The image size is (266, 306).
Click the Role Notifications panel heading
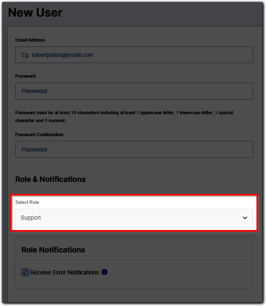[53, 250]
